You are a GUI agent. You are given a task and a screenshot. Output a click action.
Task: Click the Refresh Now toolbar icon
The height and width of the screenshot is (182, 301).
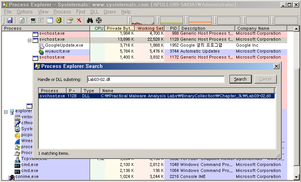pos(22,21)
